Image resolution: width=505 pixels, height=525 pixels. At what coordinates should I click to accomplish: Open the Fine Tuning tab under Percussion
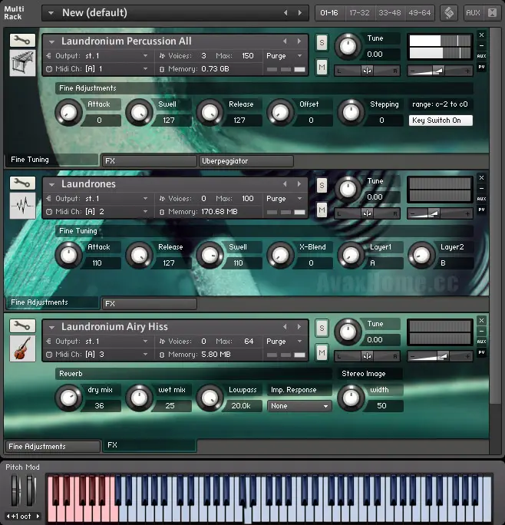point(52,160)
